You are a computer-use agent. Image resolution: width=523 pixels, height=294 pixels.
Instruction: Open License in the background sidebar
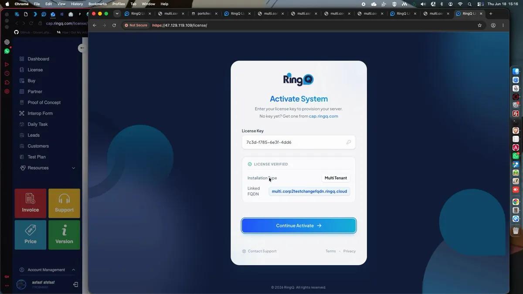[x=35, y=70]
